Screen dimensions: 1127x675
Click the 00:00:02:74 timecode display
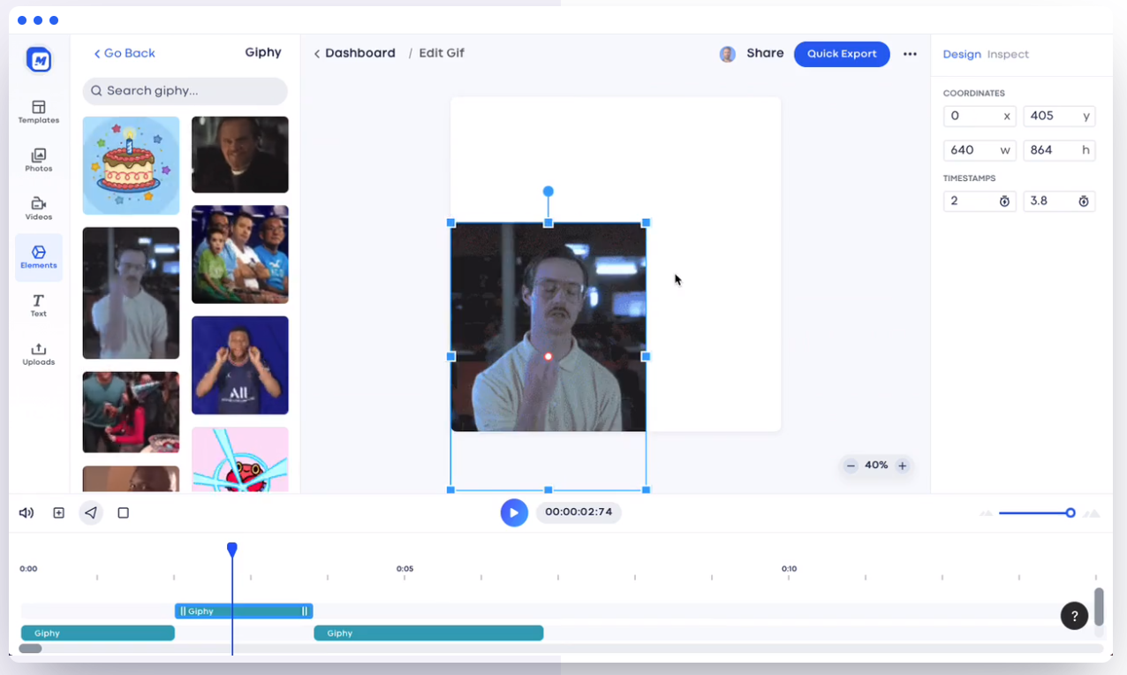(579, 512)
